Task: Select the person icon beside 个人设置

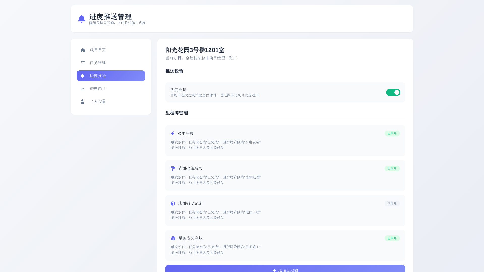Action: tap(83, 101)
